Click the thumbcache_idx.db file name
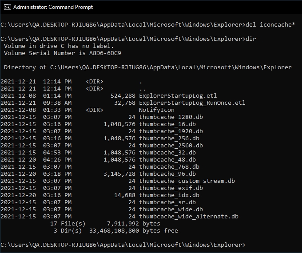This screenshot has height=253, width=302. pos(169,195)
